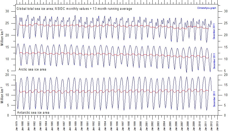Select the 'Antarctic sea ice area' label
Image resolution: width=228 pixels, height=131 pixels.
click(x=33, y=113)
